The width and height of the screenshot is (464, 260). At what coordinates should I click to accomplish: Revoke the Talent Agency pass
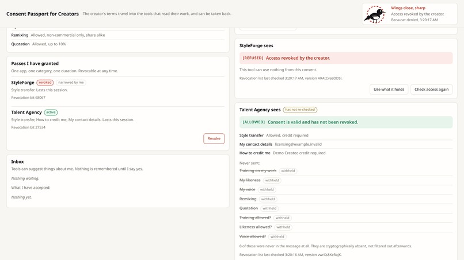[x=214, y=138]
